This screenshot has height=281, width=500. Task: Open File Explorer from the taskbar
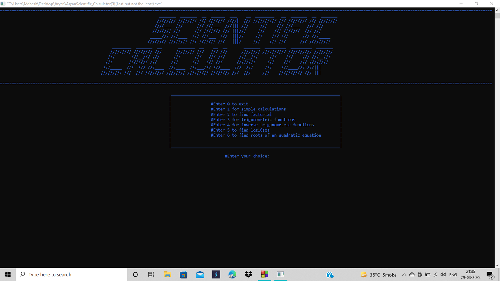pos(167,274)
